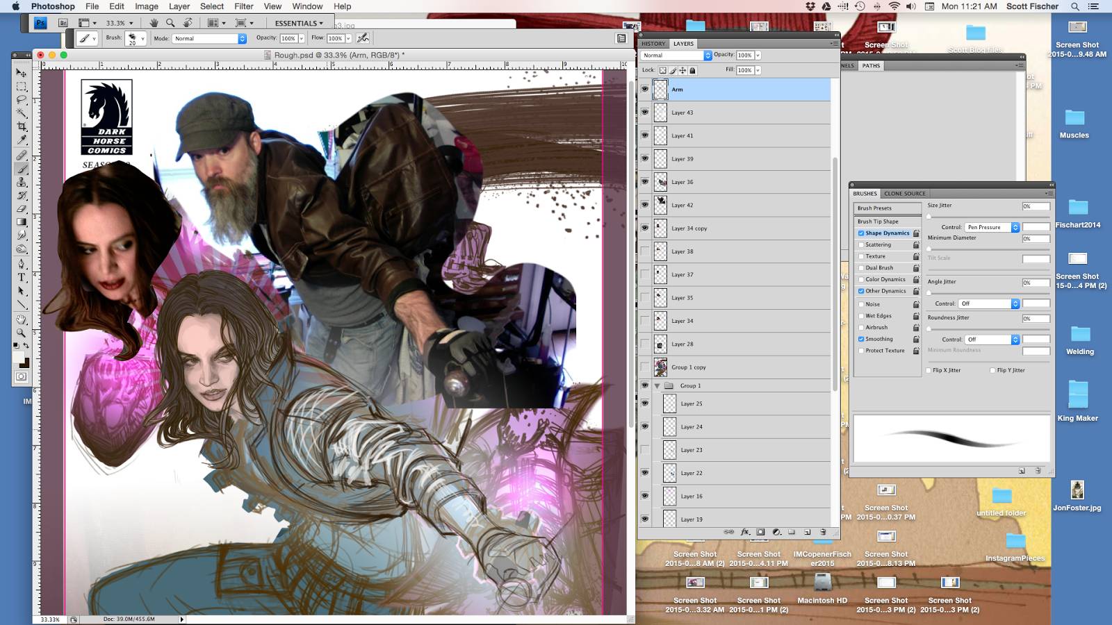Viewport: 1112px width, 625px height.
Task: Show Layer 38 by toggling visibility
Action: tap(645, 251)
